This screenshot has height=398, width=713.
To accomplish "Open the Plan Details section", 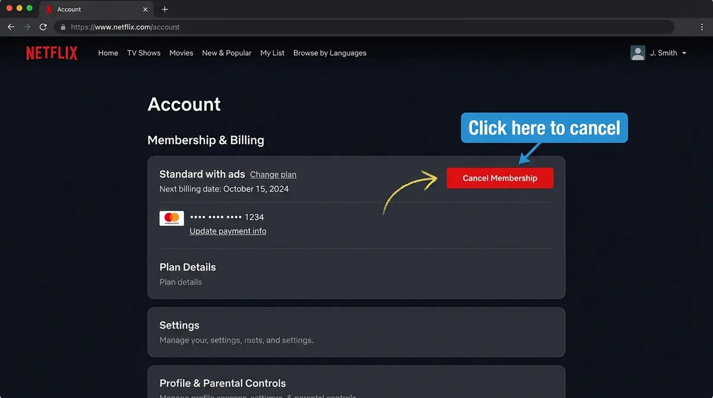I will coord(188,267).
